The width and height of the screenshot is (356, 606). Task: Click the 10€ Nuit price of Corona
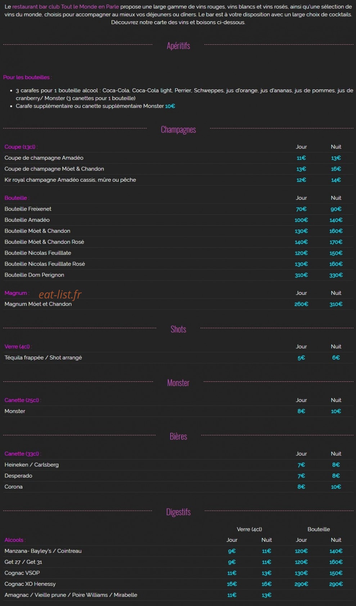point(336,487)
